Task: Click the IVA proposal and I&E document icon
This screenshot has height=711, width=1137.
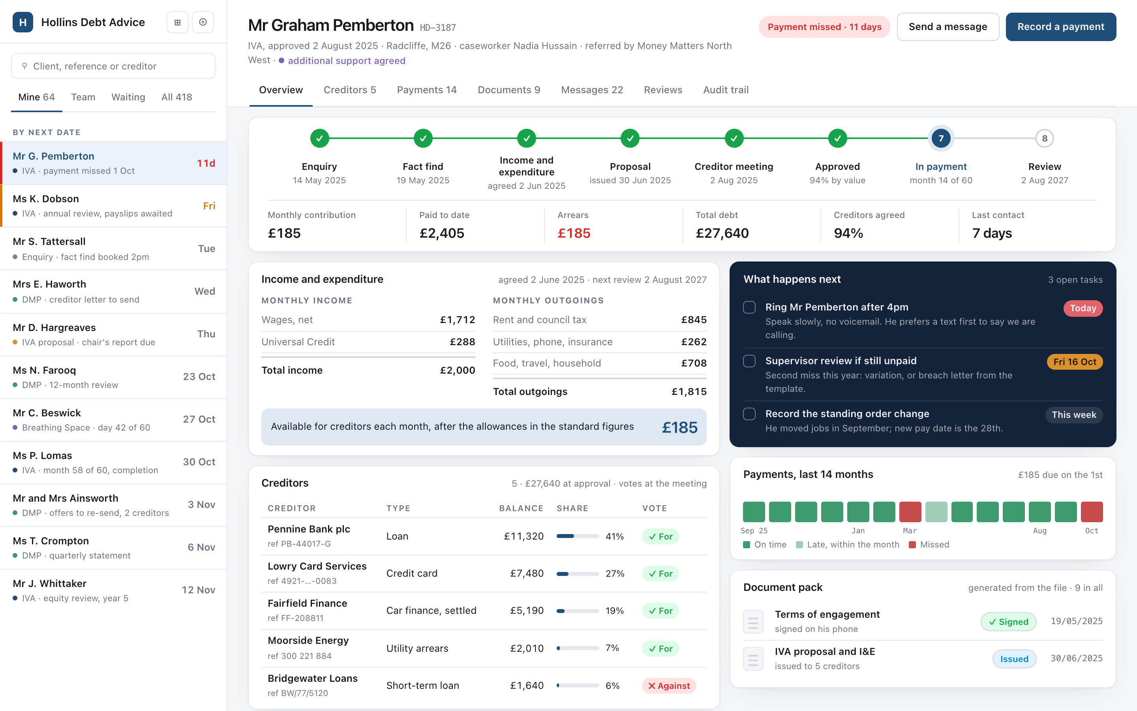Action: 753,659
